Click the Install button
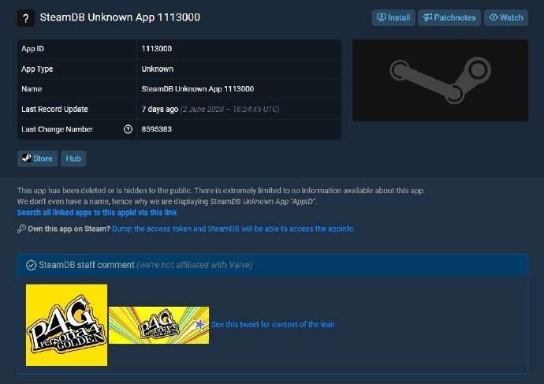Image resolution: width=544 pixels, height=384 pixels. click(x=393, y=17)
